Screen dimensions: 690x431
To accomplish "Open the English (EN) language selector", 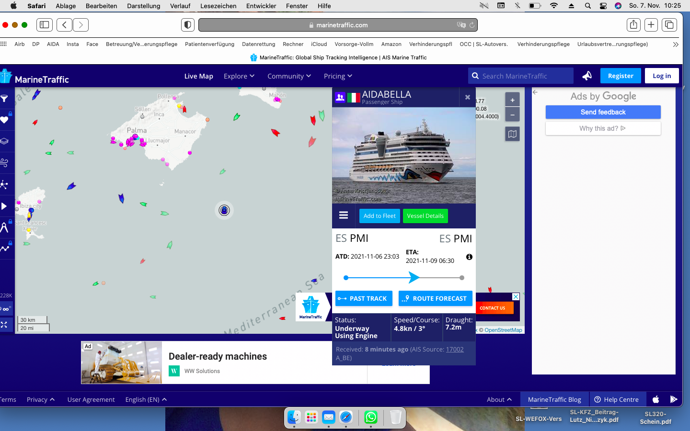I will click(146, 399).
